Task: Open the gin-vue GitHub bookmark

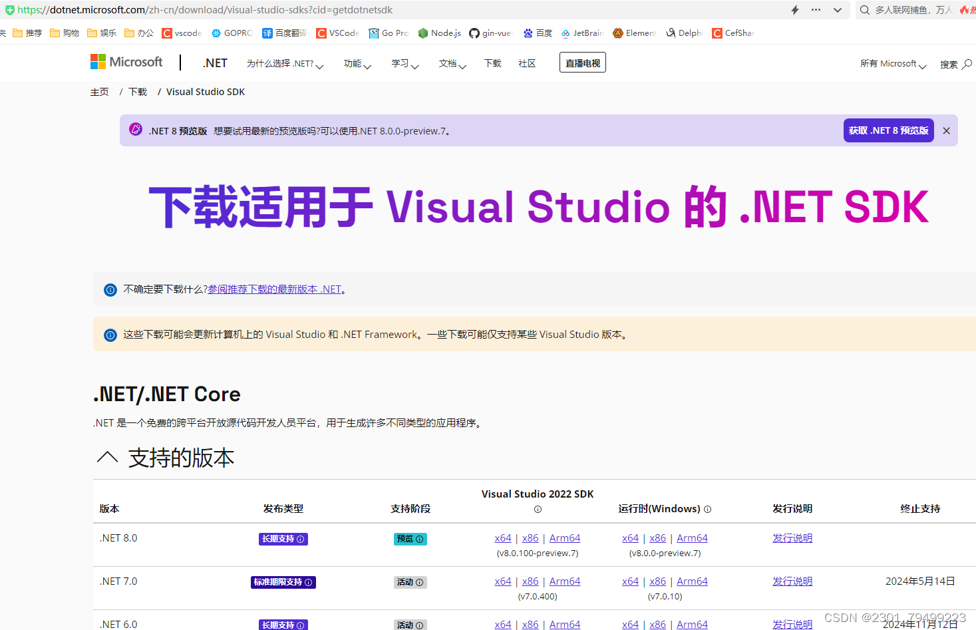Action: [492, 33]
